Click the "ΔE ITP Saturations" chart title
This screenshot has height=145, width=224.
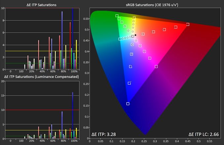coord(41,5)
